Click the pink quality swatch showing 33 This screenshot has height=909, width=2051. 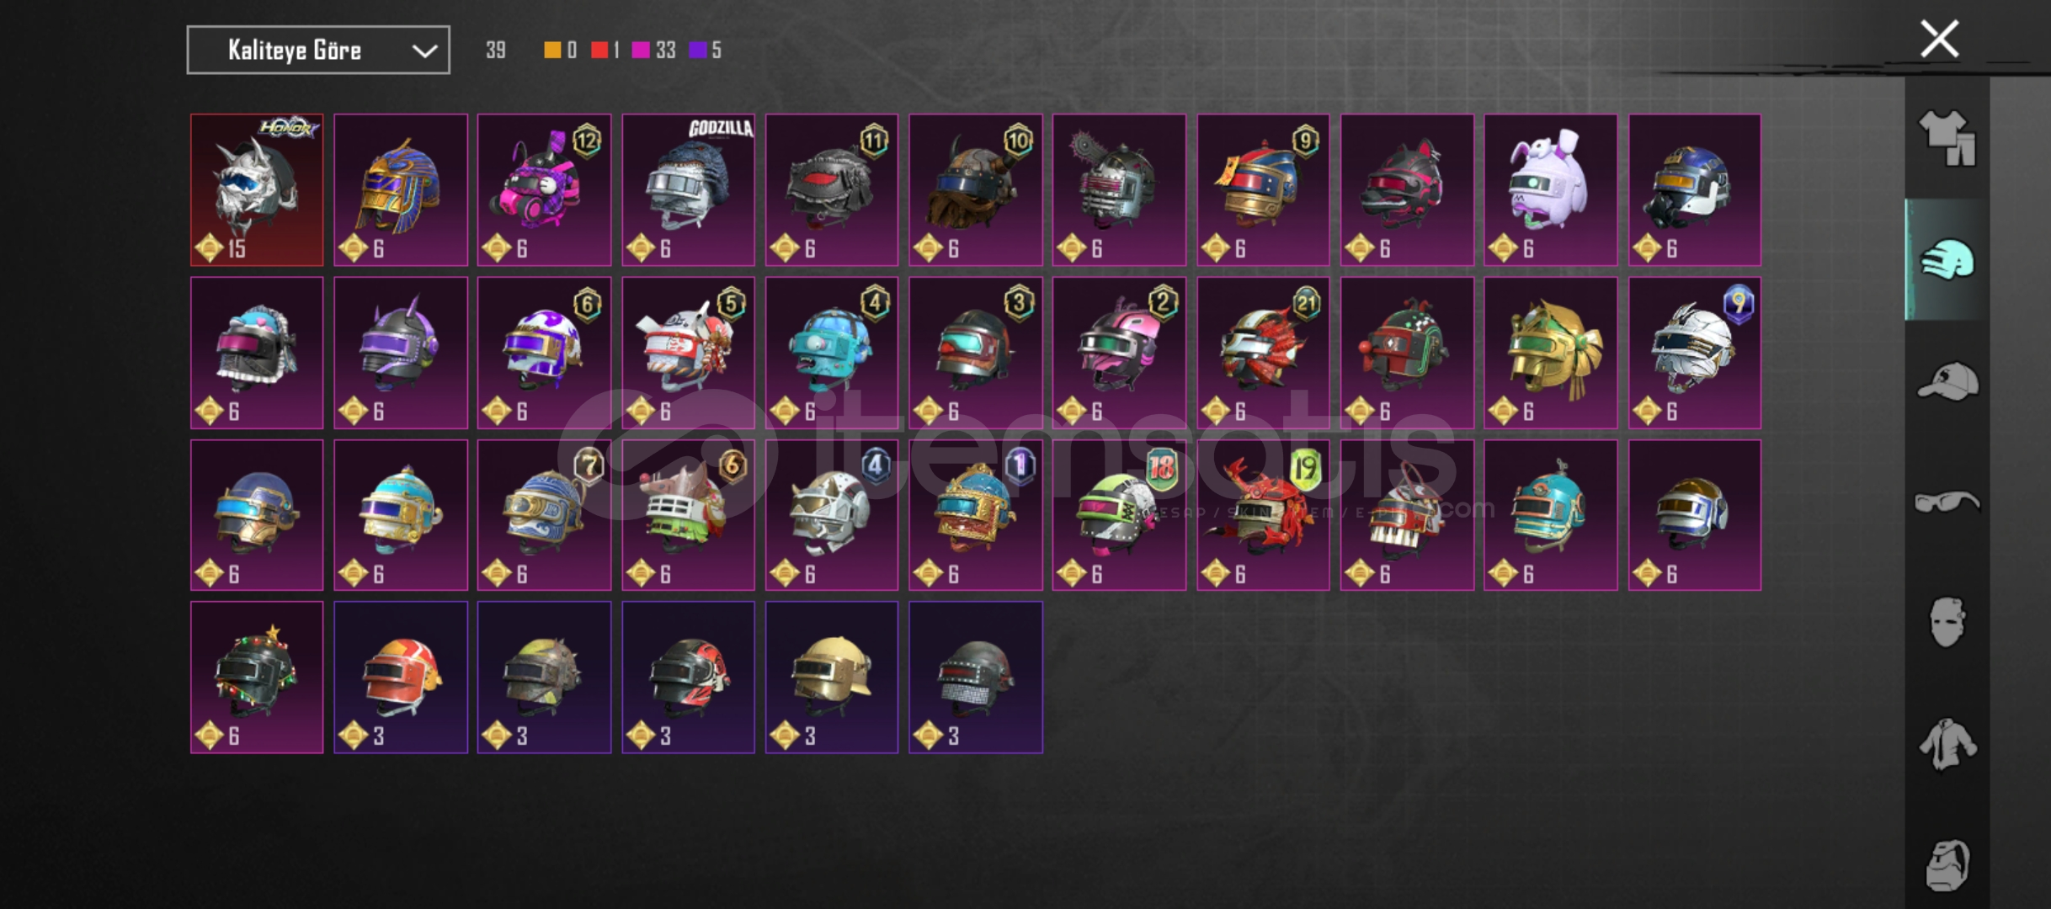click(x=654, y=50)
